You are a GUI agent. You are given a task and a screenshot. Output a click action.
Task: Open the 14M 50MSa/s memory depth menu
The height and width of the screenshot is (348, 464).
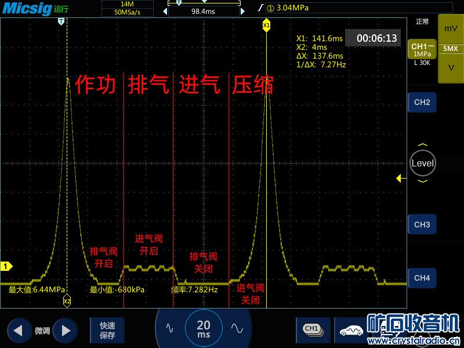click(127, 8)
